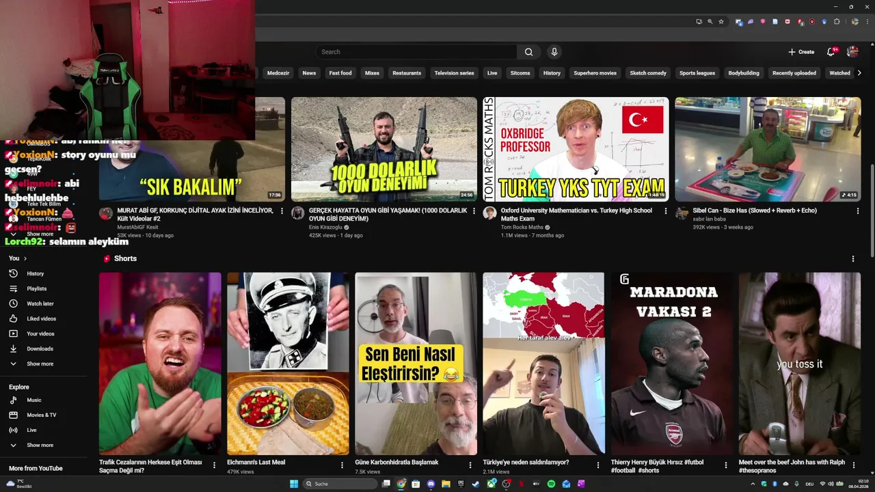
Task: Open the Playlists icon in sidebar
Action: tap(13, 288)
